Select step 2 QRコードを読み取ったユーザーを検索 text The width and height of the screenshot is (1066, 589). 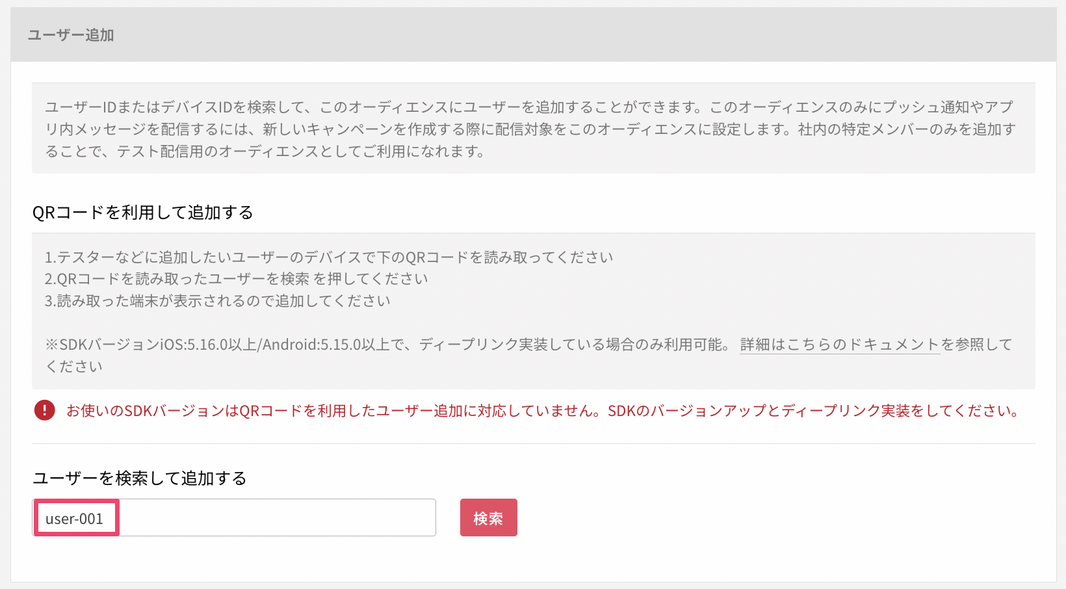pos(236,279)
